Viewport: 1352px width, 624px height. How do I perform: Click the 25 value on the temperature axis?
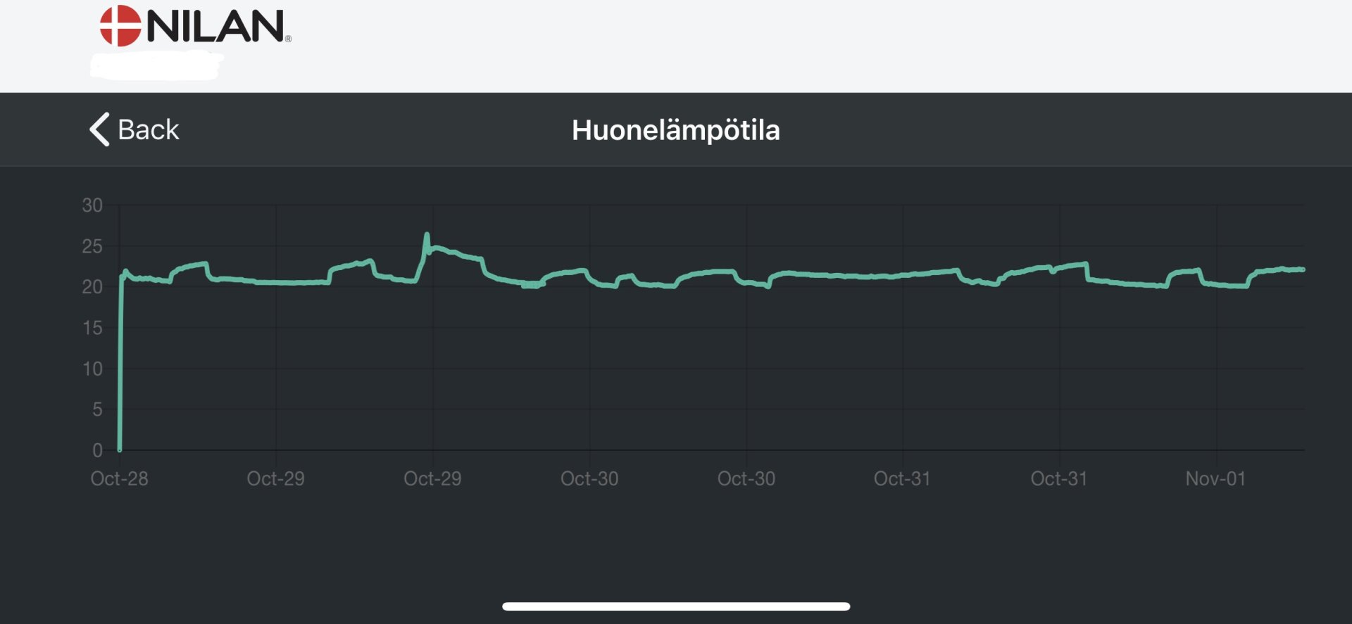click(x=92, y=246)
